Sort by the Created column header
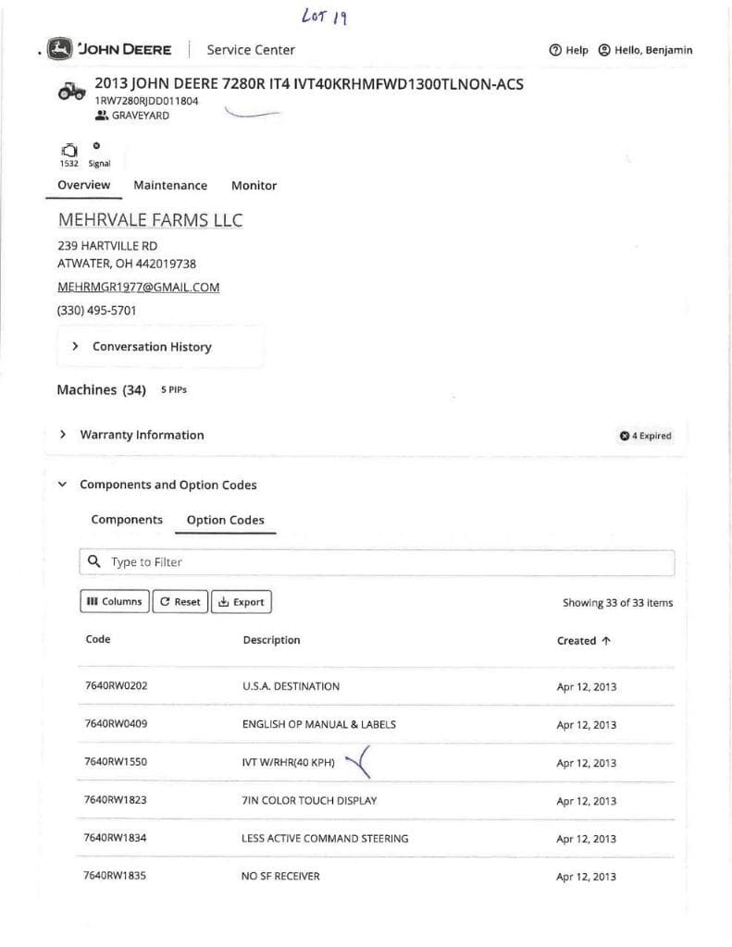The width and height of the screenshot is (732, 947). click(584, 640)
